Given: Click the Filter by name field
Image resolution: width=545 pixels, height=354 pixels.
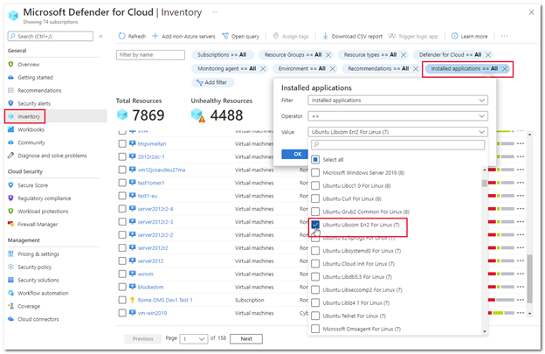Looking at the screenshot, I should (x=150, y=55).
